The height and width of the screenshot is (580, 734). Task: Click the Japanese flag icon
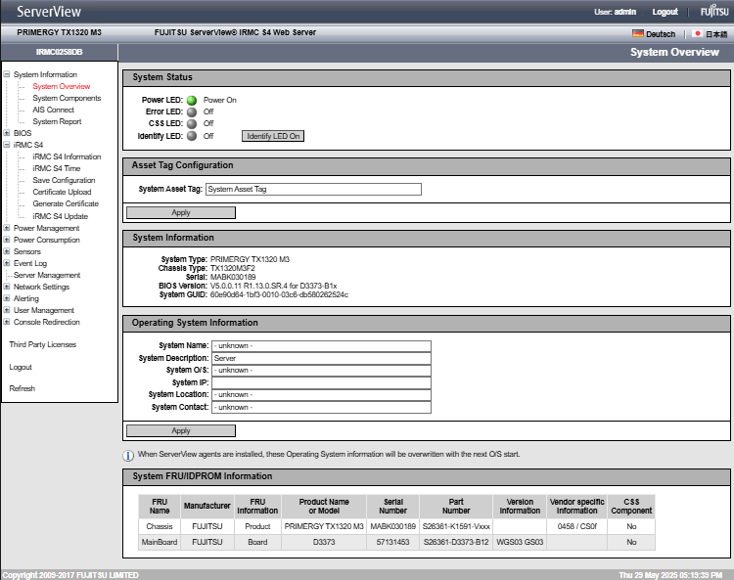pos(698,33)
